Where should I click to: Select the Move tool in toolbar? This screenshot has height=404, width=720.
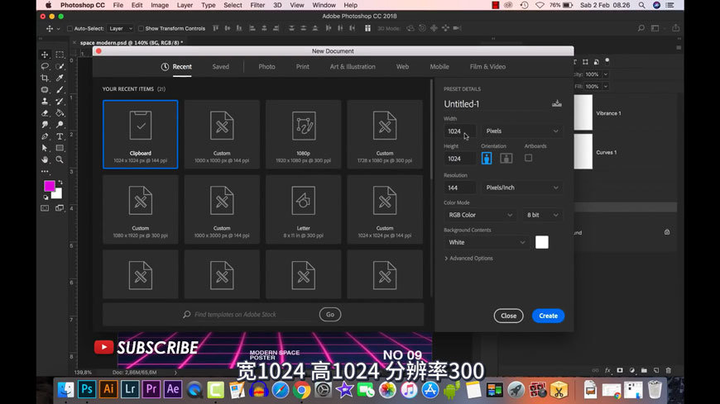pos(45,55)
